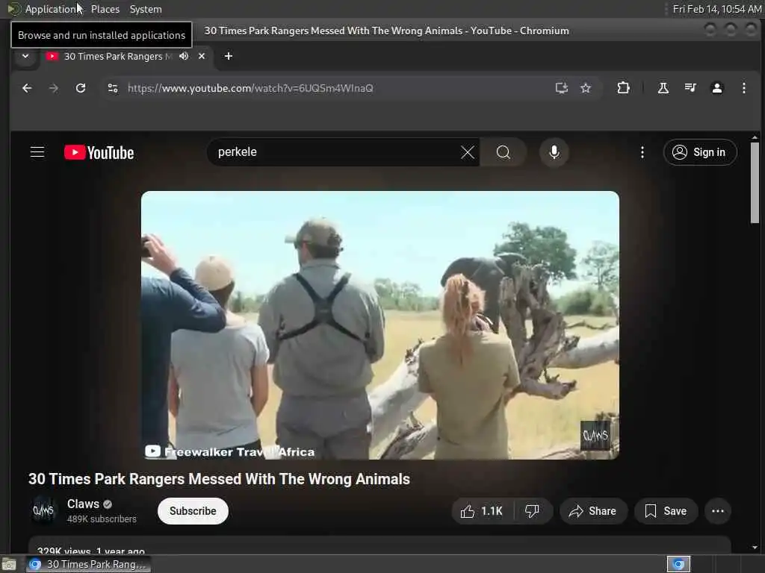Subscribe to Claws channel
Image resolution: width=765 pixels, height=573 pixels.
(x=193, y=511)
